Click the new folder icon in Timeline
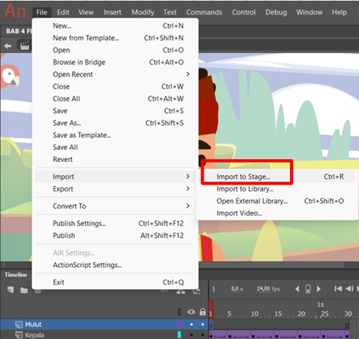The image size is (359, 339). point(24,291)
